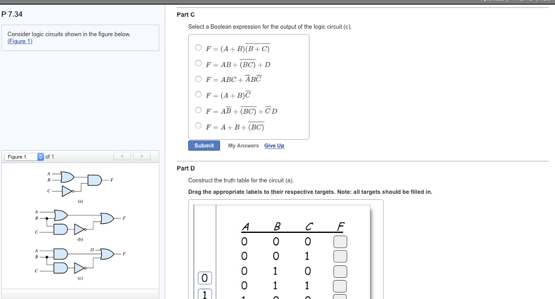Click the F target box for row 001

click(x=340, y=256)
